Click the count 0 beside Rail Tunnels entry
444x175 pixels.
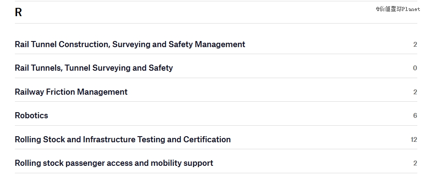click(415, 68)
